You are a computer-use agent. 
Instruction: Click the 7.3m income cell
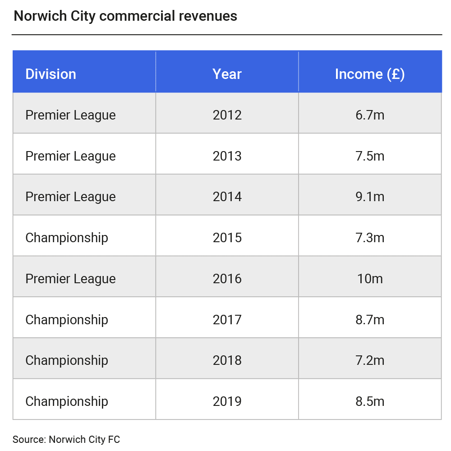[x=370, y=238]
